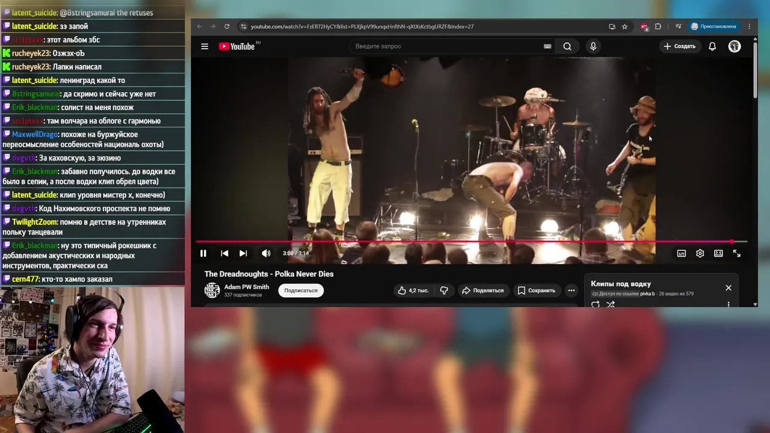Viewport: 770px width, 433px height.
Task: Open the Клипы под водку playlist title
Action: coord(621,284)
